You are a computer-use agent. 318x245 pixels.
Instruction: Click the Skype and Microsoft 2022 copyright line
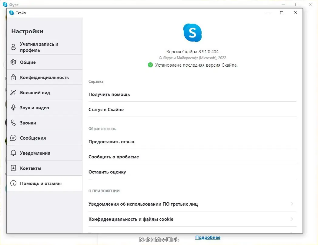(x=192, y=58)
